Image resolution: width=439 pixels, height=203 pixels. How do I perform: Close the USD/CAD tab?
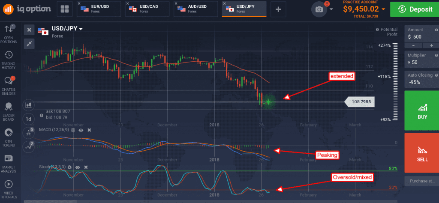pyautogui.click(x=128, y=3)
